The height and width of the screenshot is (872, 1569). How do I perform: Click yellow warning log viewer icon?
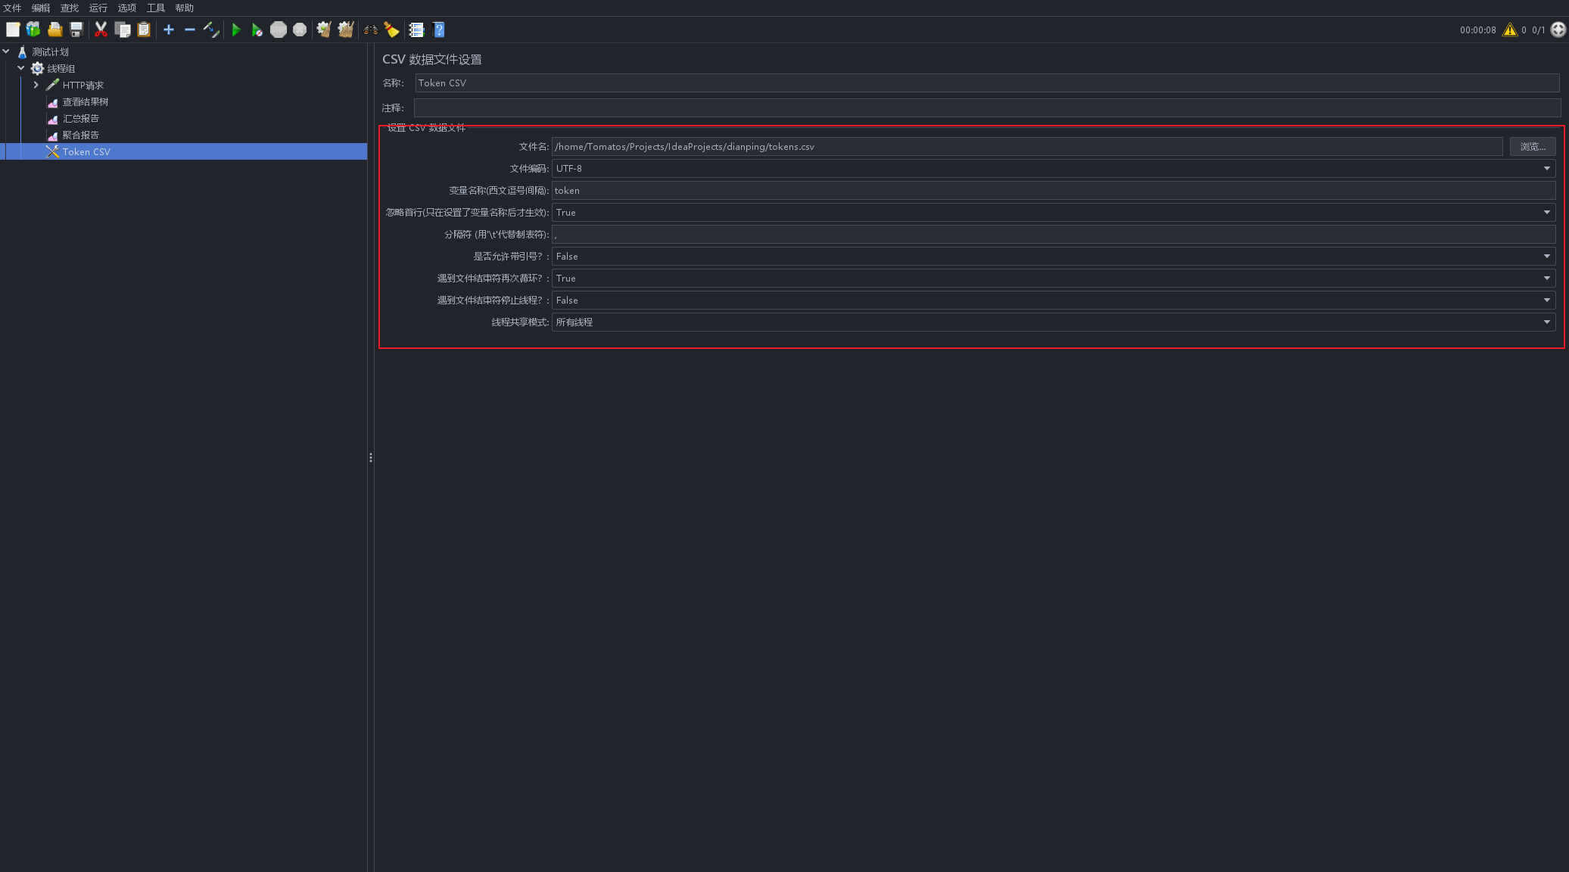(x=1509, y=30)
